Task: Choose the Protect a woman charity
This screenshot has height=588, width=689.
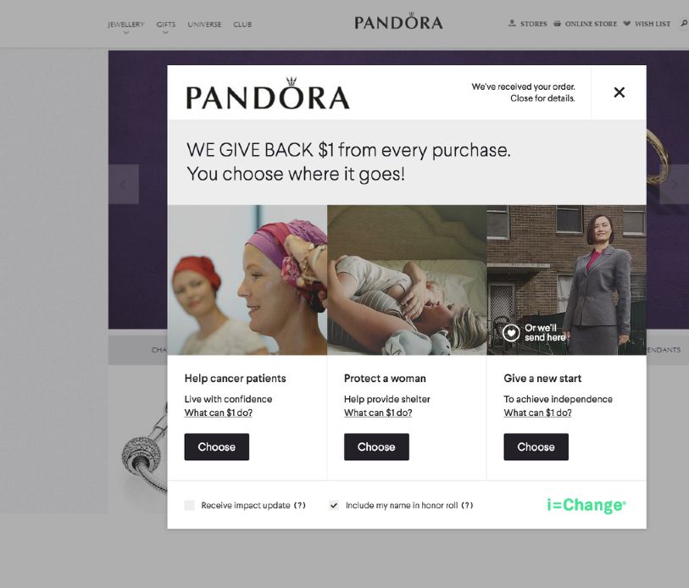Action: 376,447
